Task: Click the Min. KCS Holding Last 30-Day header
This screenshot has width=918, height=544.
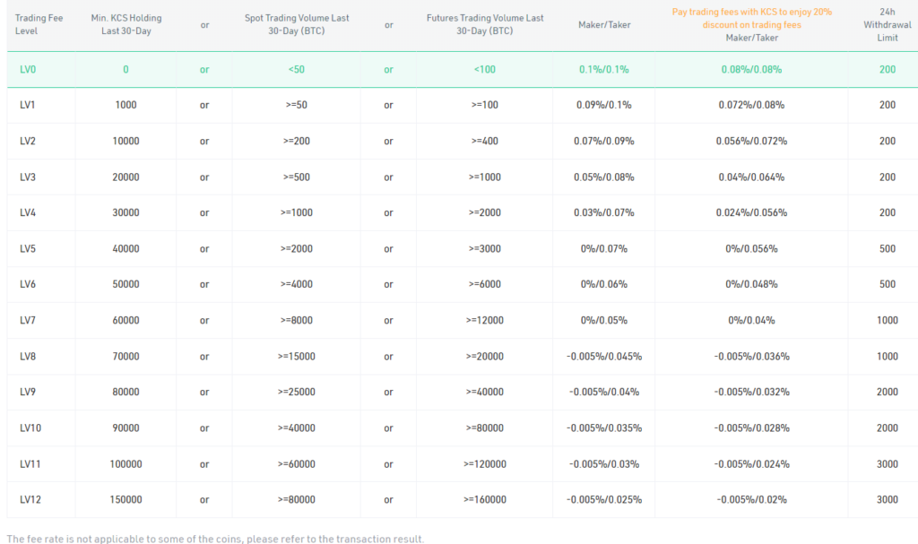Action: (126, 24)
